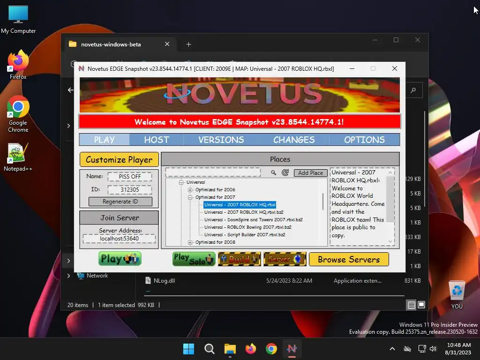Switch to the PLAY tab
Viewport: 480px width, 360px height.
click(x=105, y=140)
